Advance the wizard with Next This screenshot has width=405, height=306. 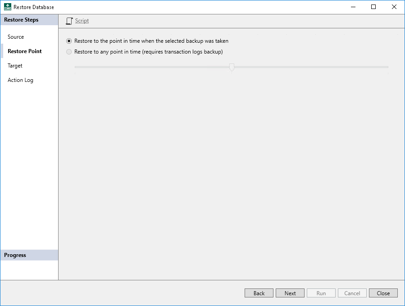click(290, 292)
